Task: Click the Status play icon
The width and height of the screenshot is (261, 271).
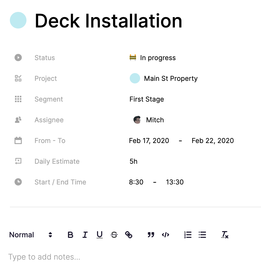Action: (x=18, y=58)
